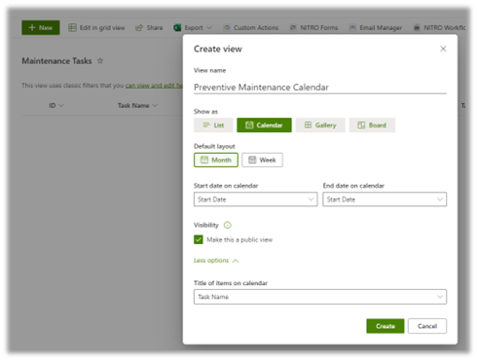Open Title of items on calendar dropdown

[320, 297]
